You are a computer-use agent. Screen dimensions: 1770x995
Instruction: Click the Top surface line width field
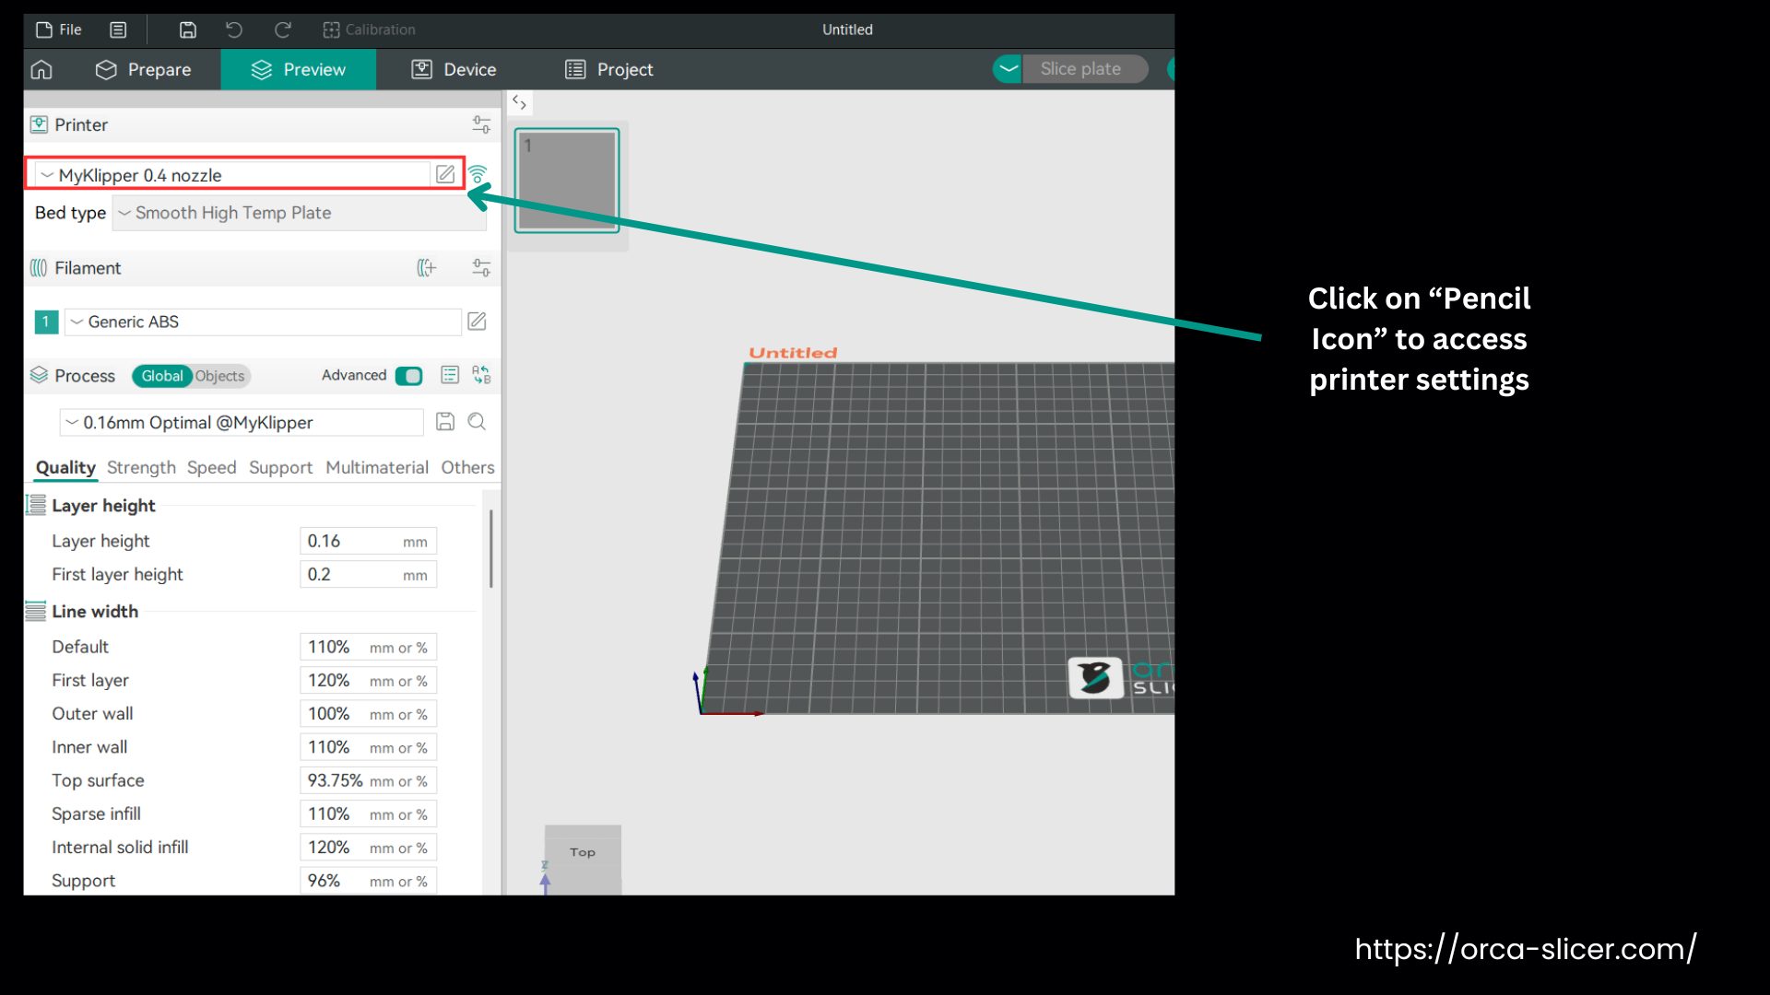[x=369, y=781]
